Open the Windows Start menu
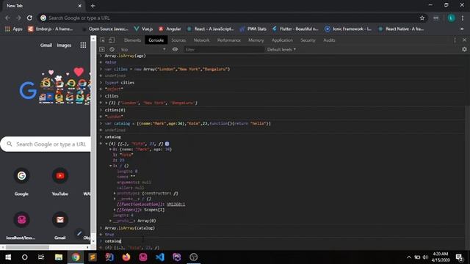Viewport: 470px width, 264px height. click(x=8, y=257)
